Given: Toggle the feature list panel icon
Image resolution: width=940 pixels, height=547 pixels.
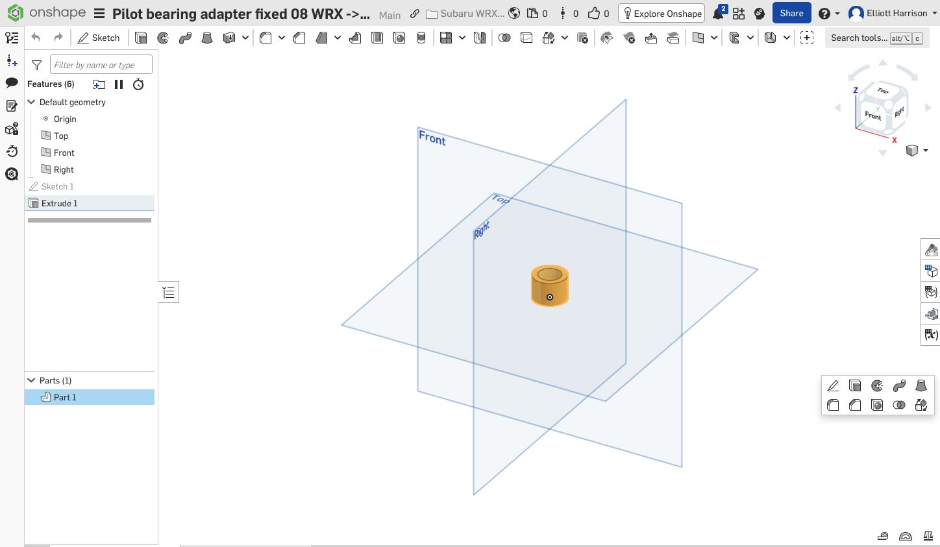Looking at the screenshot, I should (12, 38).
